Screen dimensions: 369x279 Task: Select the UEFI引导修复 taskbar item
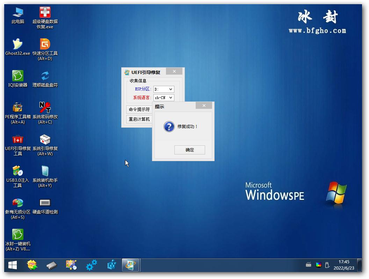pyautogui.click(x=131, y=265)
